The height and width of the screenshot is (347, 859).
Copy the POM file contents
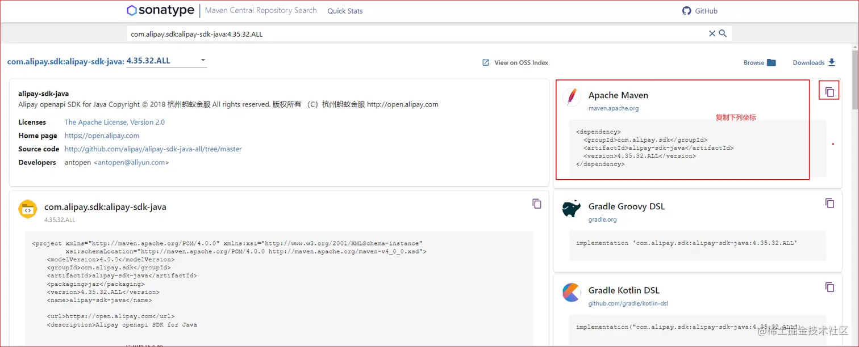537,203
